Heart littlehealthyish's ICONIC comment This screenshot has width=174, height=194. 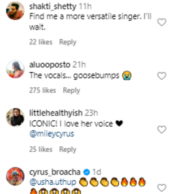click(161, 130)
